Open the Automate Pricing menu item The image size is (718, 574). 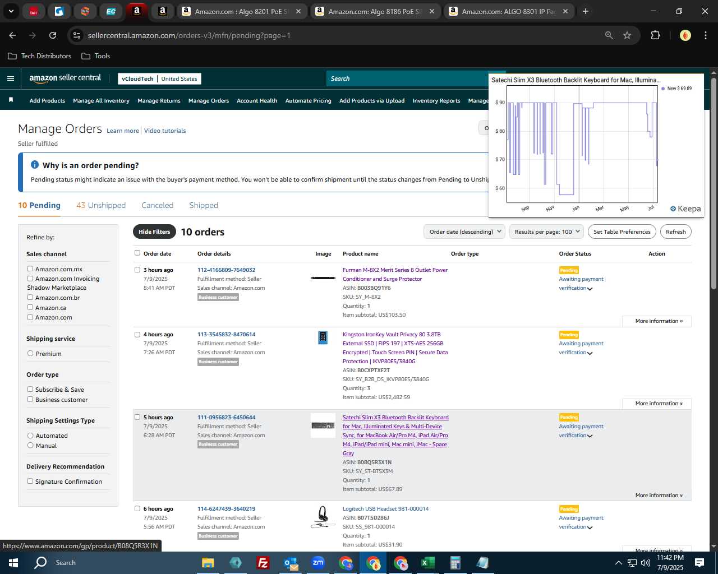click(x=308, y=101)
